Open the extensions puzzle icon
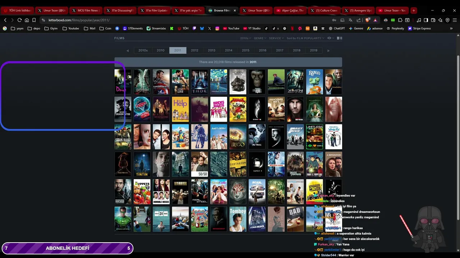Viewport: 460px width, 258px height. point(400,20)
